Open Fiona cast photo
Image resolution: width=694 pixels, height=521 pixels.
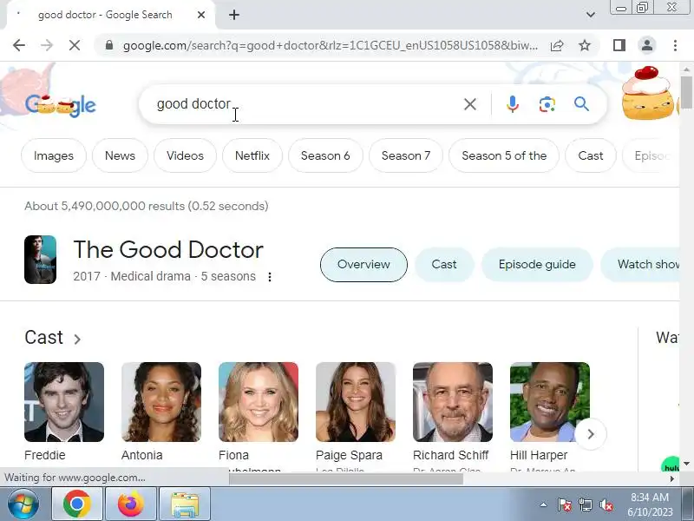click(259, 402)
